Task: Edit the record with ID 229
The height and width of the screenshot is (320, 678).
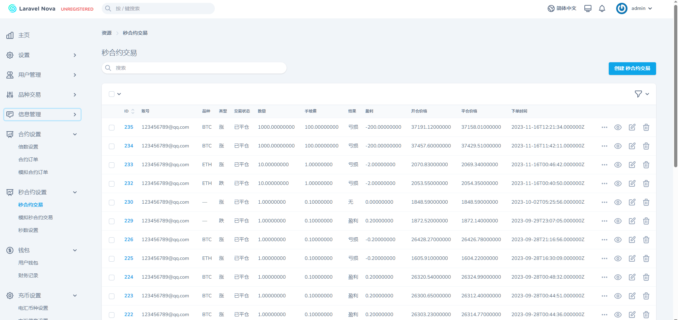Action: pos(632,221)
